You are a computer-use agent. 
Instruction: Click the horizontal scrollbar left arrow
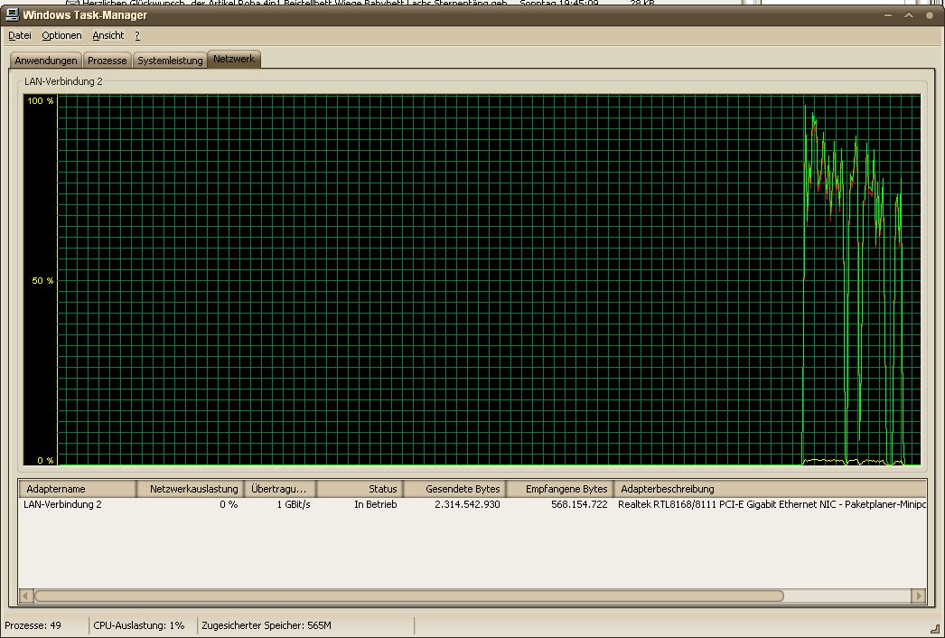(26, 596)
